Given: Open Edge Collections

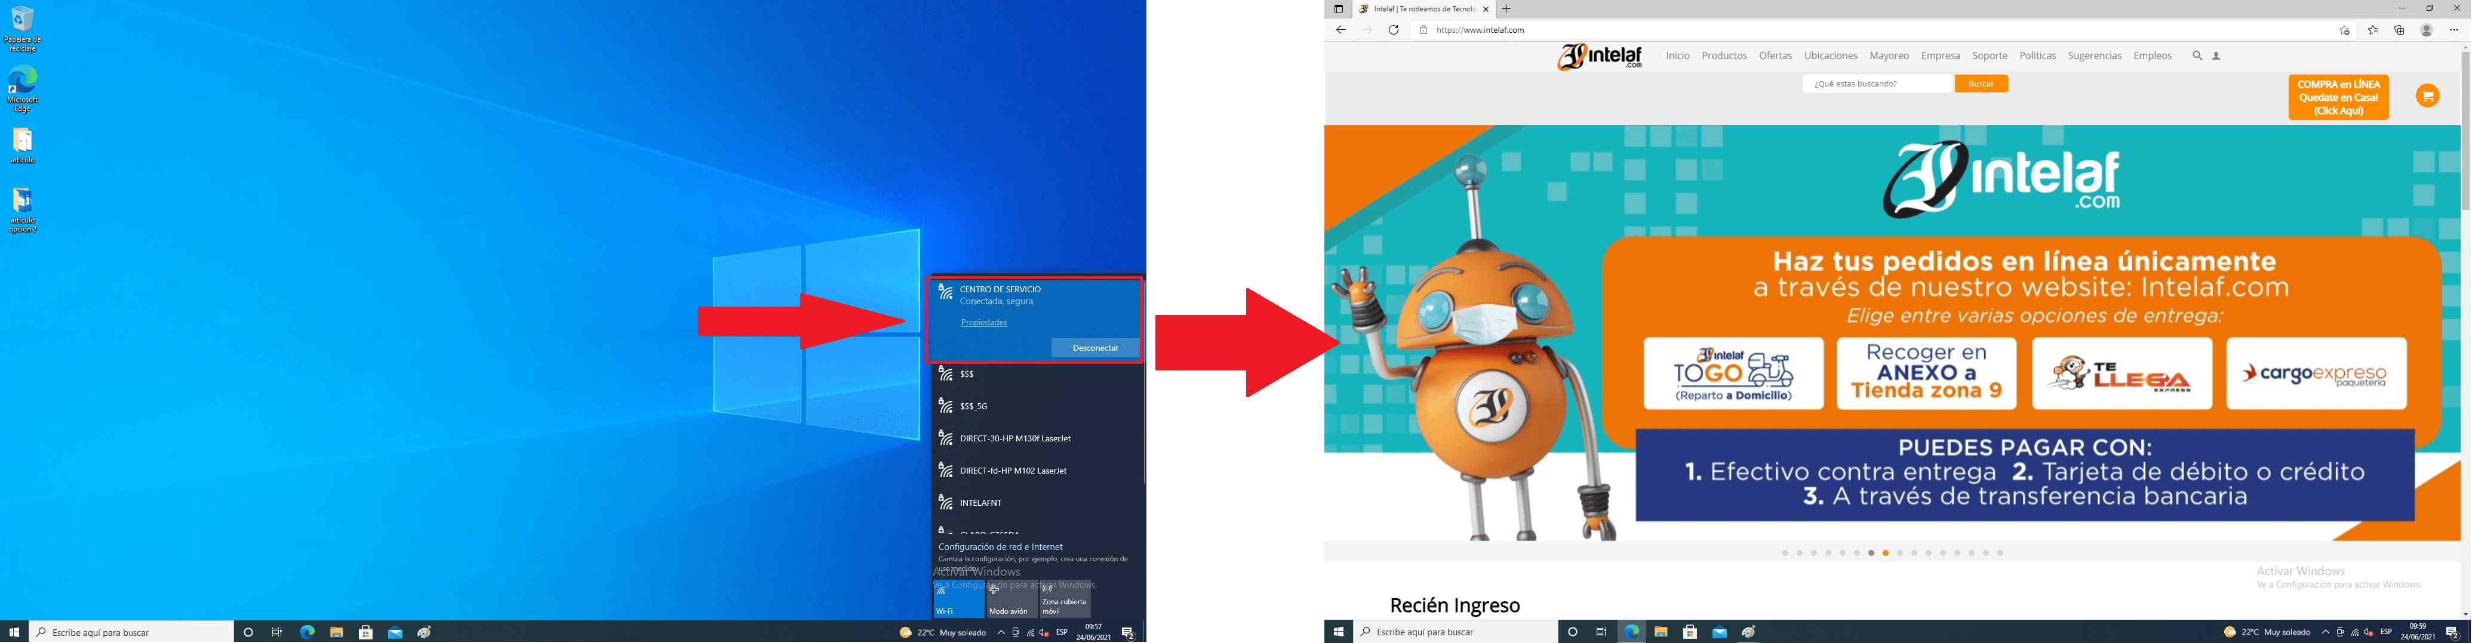Looking at the screenshot, I should [2399, 30].
